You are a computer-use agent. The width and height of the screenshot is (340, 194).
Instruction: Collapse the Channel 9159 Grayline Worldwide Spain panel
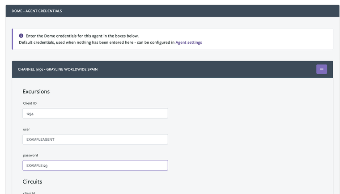click(x=321, y=69)
